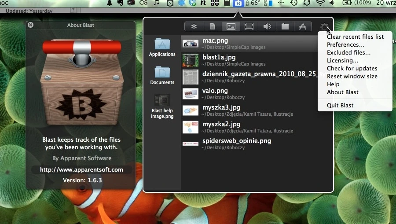Open the apparentsoft.com link in About Blast
Viewport: 396px width, 224px height.
[x=81, y=170]
